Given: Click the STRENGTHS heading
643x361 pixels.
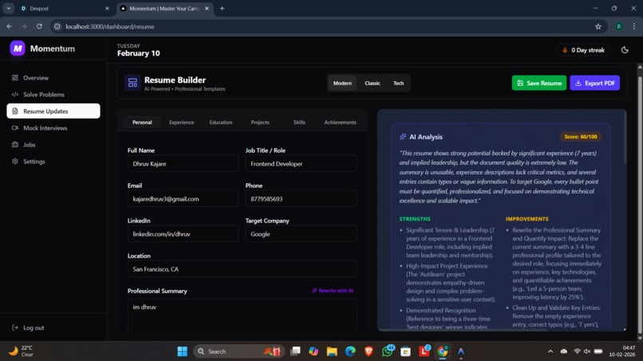Looking at the screenshot, I should (x=415, y=219).
